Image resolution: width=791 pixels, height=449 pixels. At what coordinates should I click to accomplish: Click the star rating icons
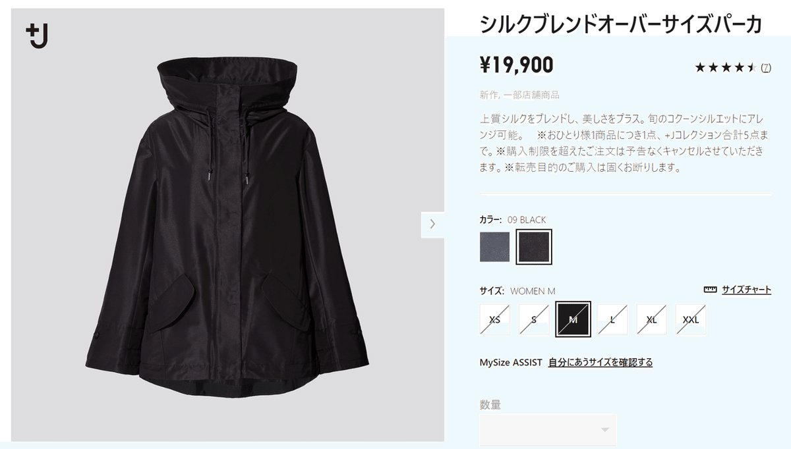[x=725, y=67]
